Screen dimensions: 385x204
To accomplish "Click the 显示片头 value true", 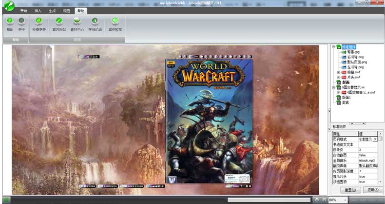I will coord(368,177).
